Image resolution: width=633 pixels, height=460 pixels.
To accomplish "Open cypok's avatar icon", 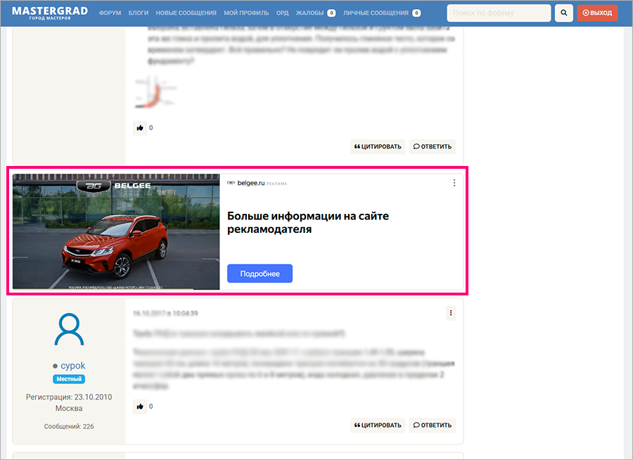I will [69, 330].
